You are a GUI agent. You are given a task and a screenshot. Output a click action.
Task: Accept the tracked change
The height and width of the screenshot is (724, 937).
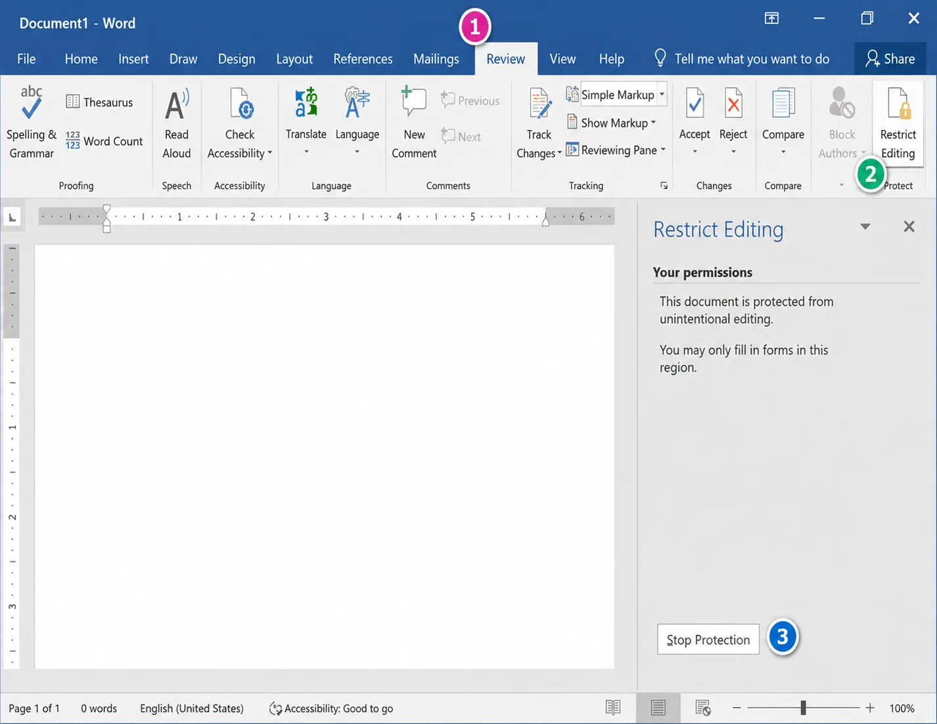pos(695,114)
